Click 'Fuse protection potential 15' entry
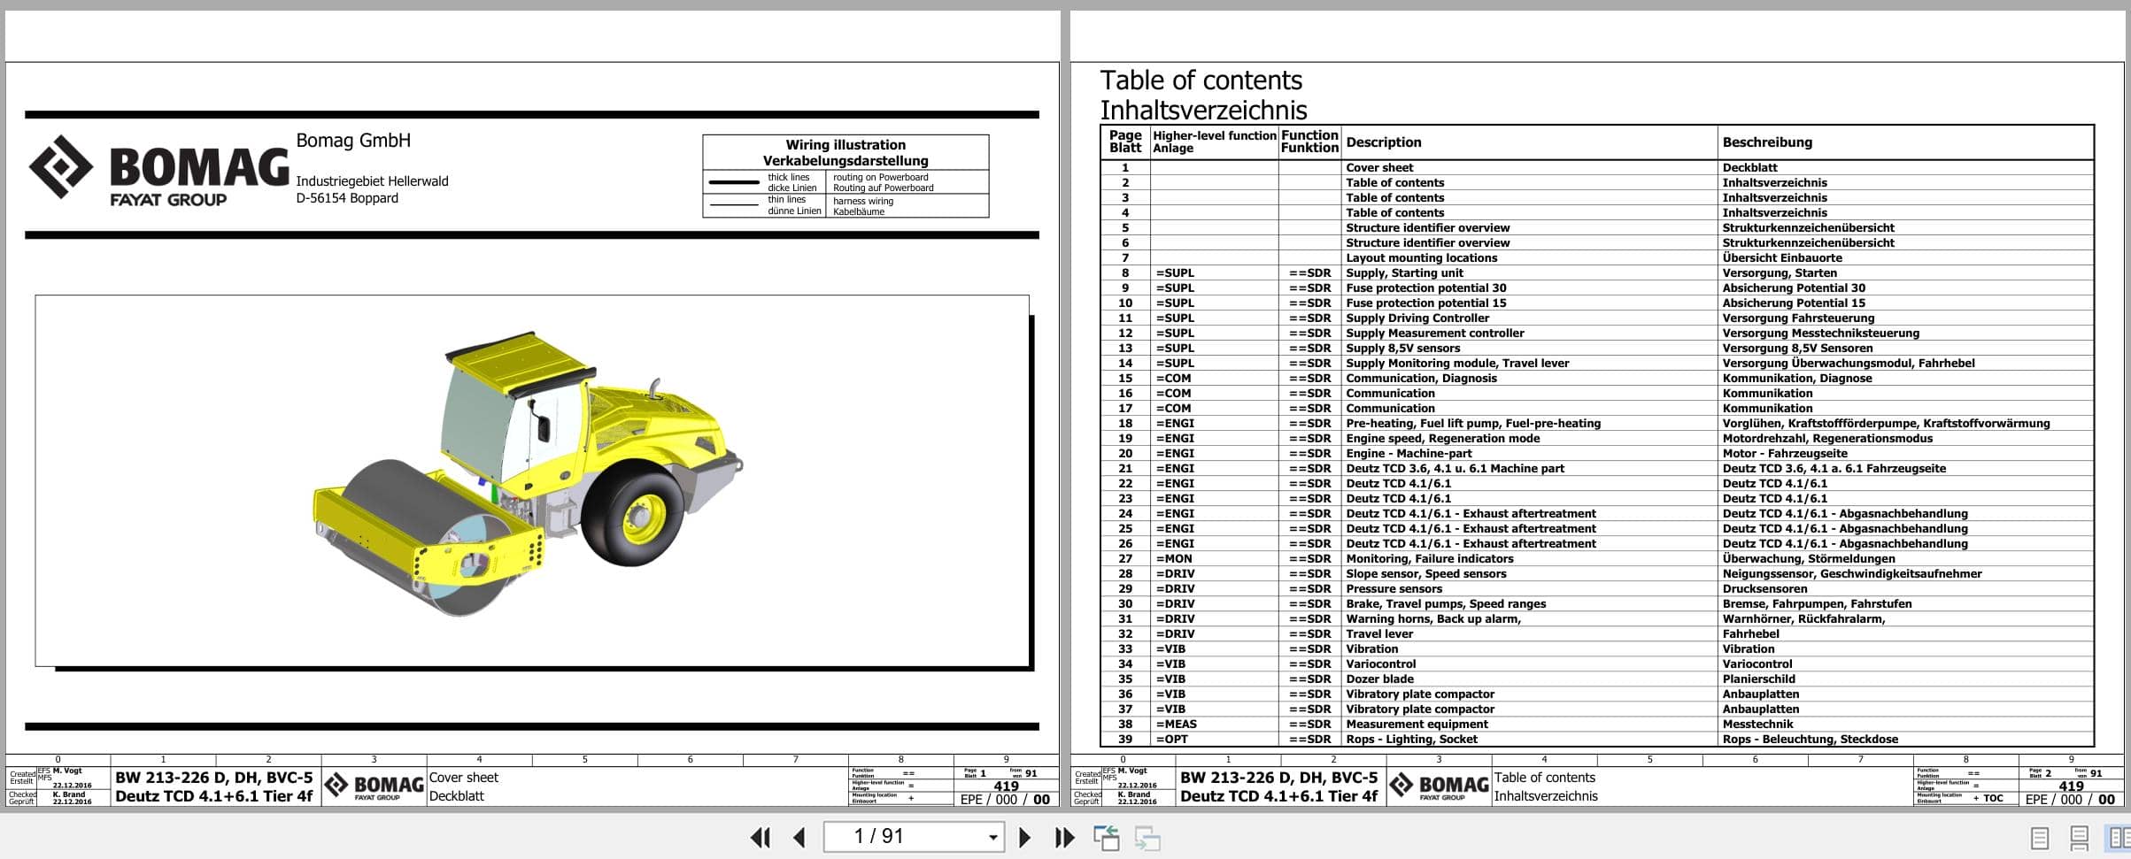This screenshot has height=859, width=2131. (1425, 303)
